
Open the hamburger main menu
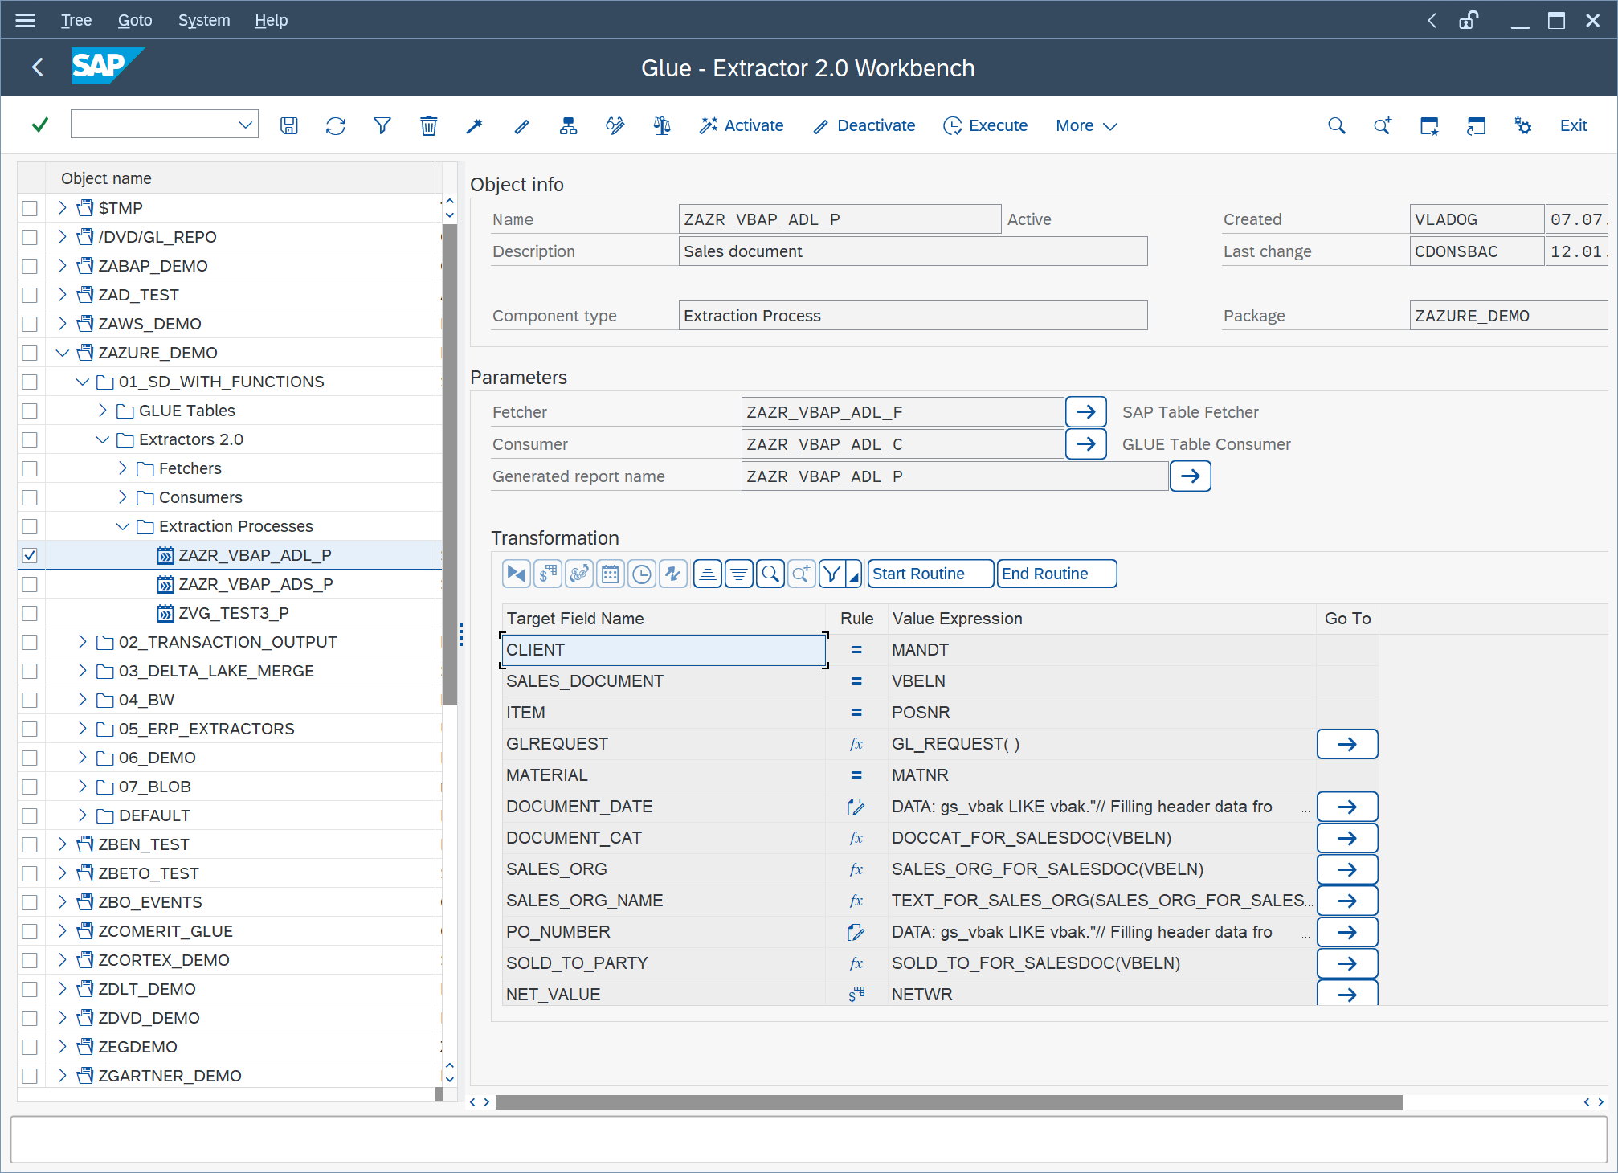(26, 20)
